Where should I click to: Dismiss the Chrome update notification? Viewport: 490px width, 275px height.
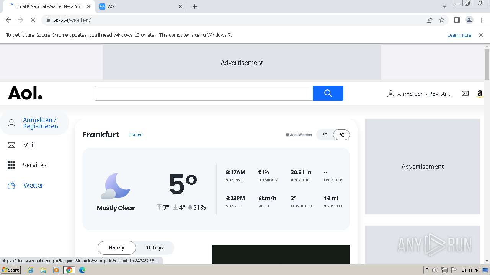click(x=481, y=35)
